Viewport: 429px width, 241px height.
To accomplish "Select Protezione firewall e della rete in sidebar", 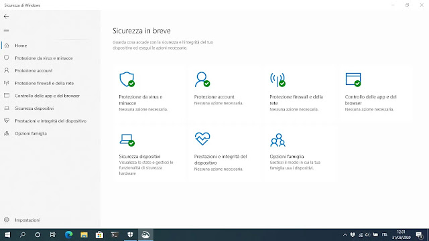I will coord(44,83).
